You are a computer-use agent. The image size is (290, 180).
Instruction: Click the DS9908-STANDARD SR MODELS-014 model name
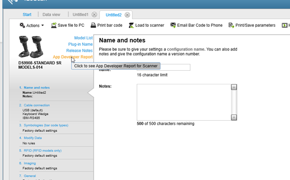40,65
